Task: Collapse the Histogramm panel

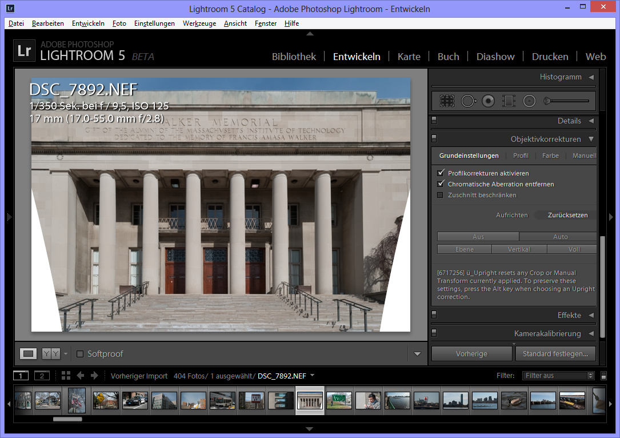Action: tap(591, 77)
